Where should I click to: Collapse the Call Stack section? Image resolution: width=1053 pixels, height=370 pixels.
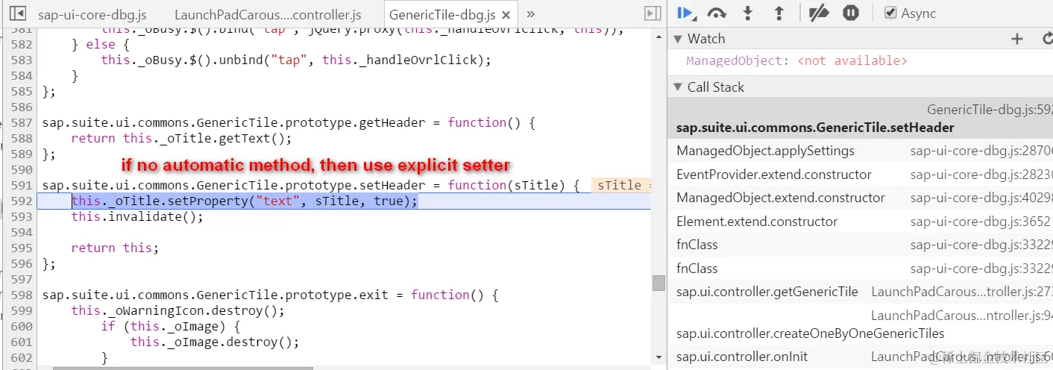coord(678,87)
